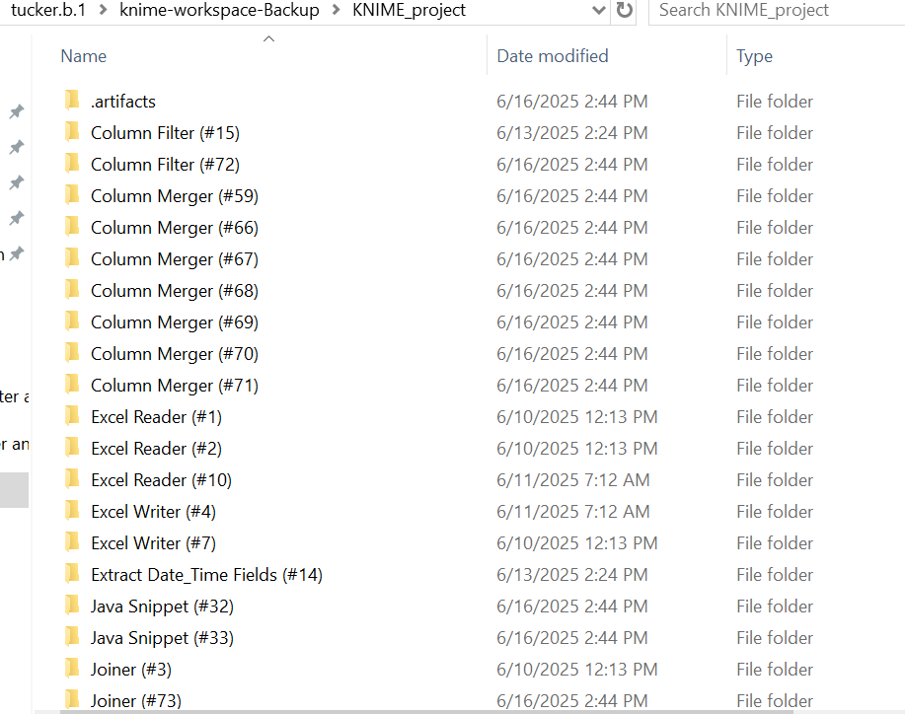Select the Column Merger (#66) name
Screen dimensions: 905x714
(175, 227)
